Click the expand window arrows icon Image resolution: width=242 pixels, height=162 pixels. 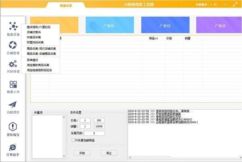point(235,4)
